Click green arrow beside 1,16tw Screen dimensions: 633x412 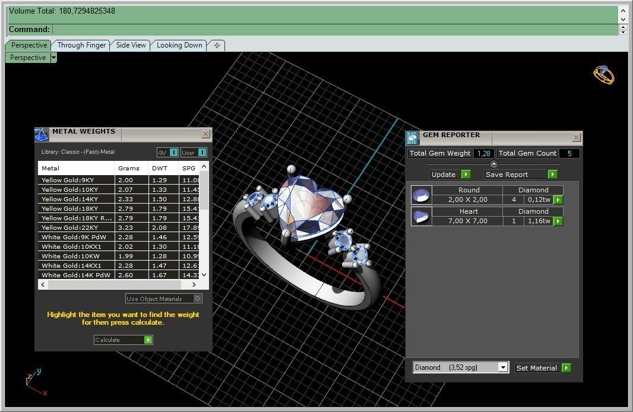click(x=558, y=221)
